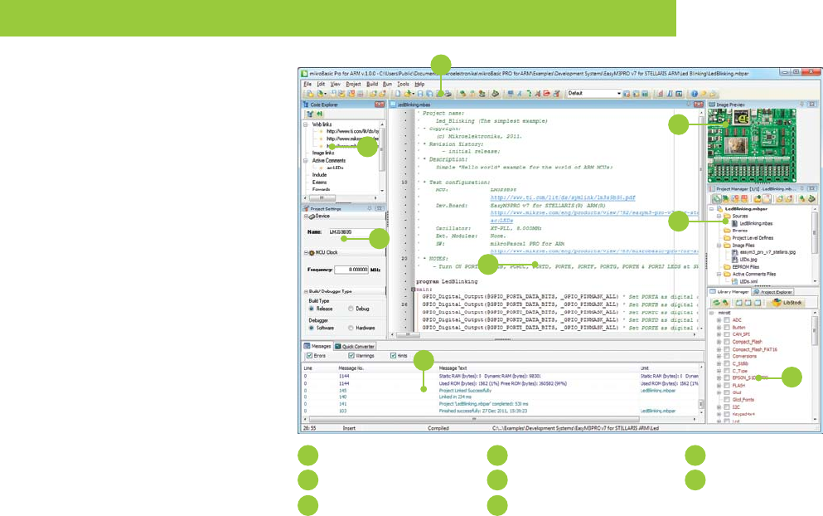823x516 pixels.
Task: Expand the Conversions library node
Action: coord(719,356)
